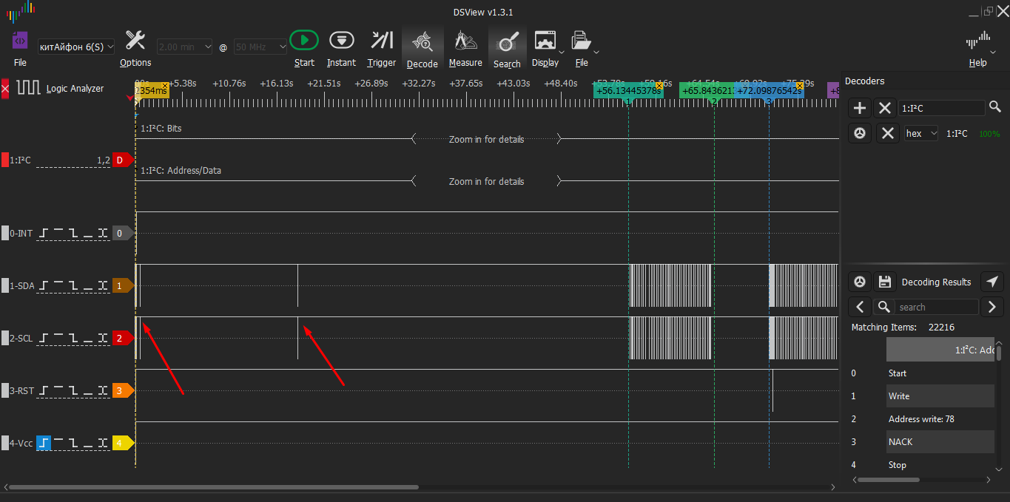Go to previous matching search result
The width and height of the screenshot is (1010, 502).
pos(860,307)
